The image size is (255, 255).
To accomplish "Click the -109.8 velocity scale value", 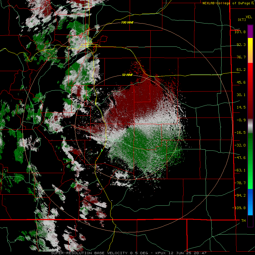I will (x=239, y=208).
